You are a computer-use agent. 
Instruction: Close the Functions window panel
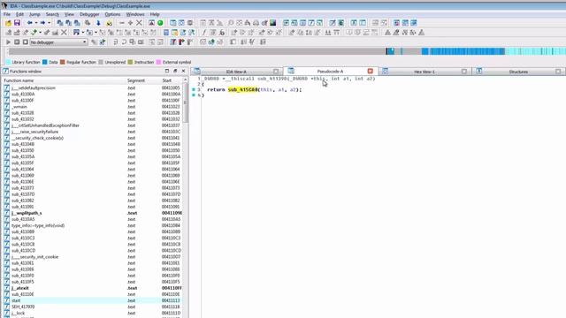[183, 72]
